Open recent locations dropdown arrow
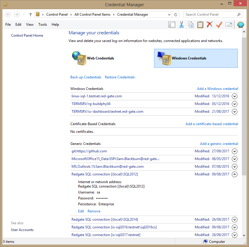Screen dimensions: 249x247 click(24, 14)
